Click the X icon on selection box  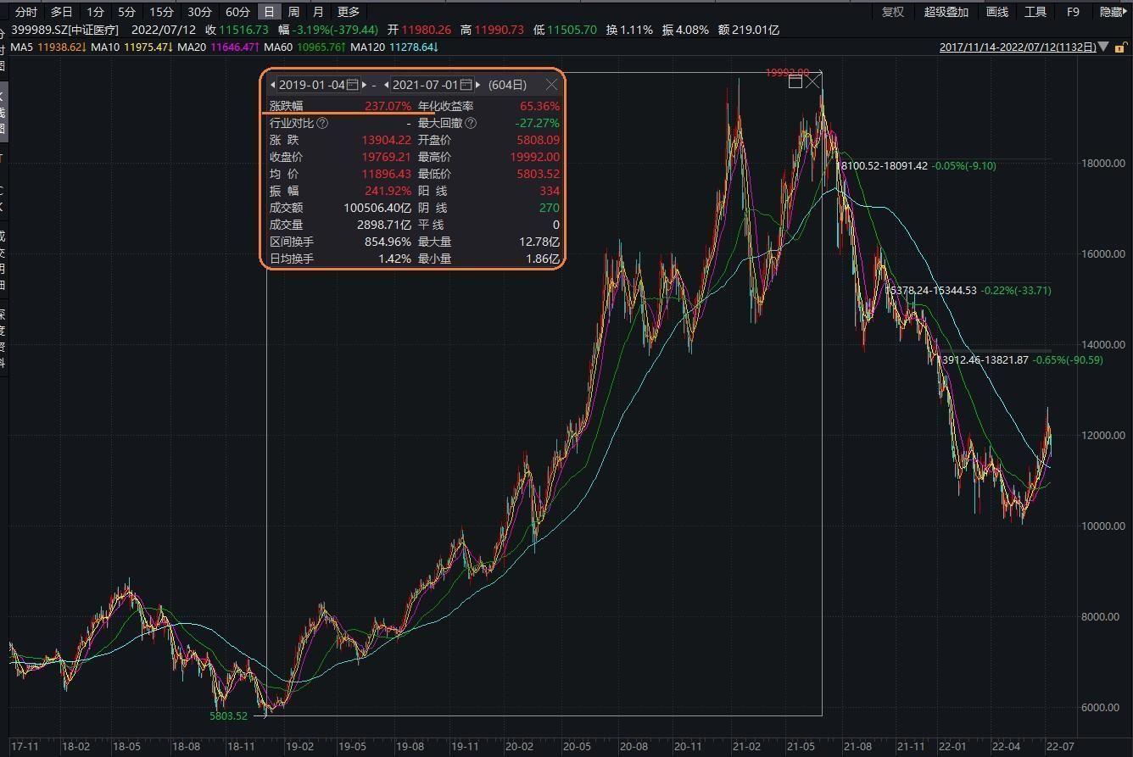click(813, 81)
